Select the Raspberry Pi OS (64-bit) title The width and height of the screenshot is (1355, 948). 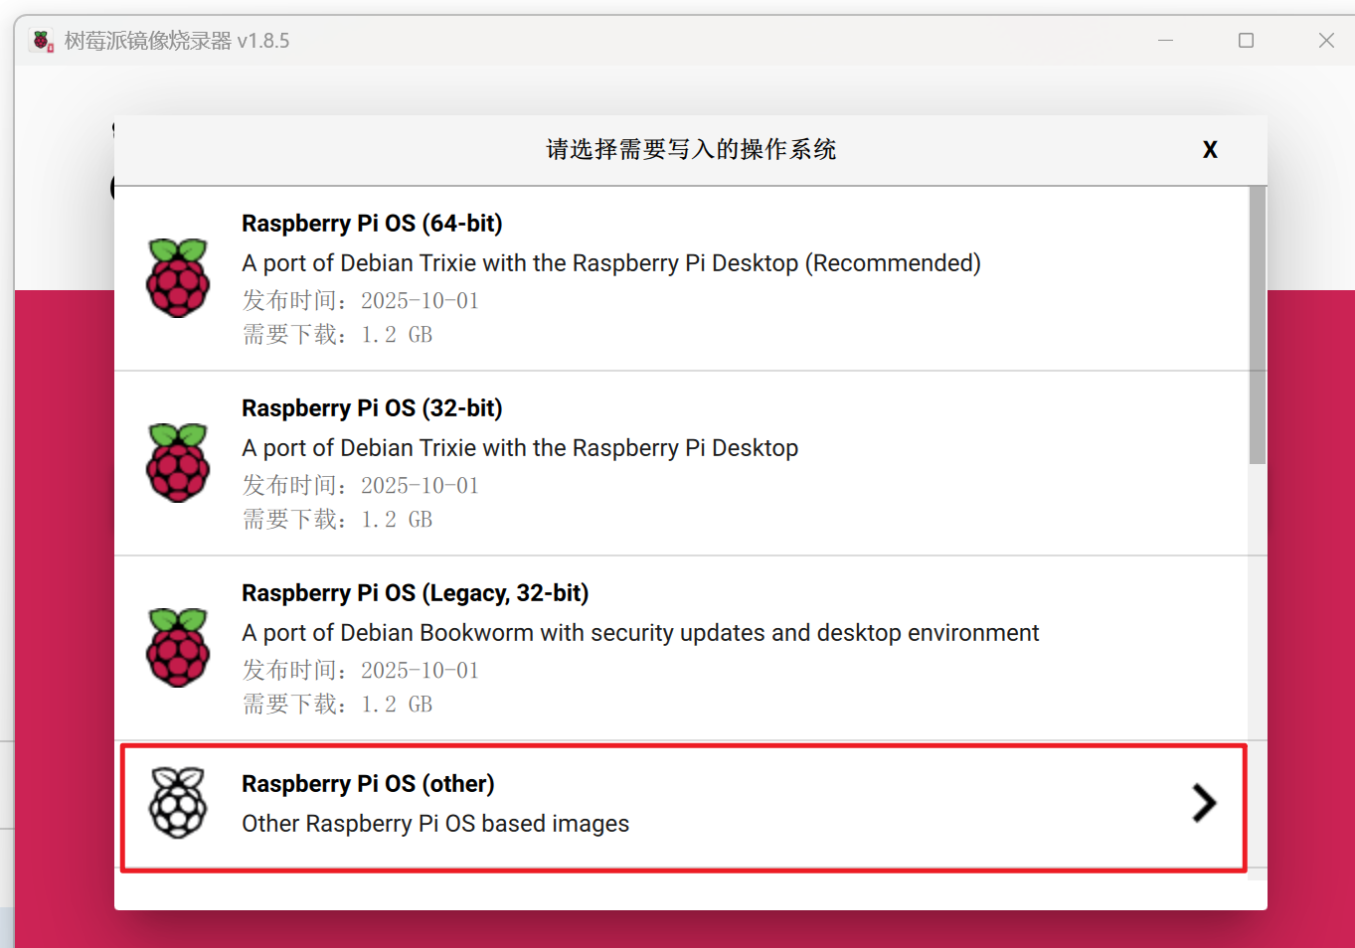(372, 224)
